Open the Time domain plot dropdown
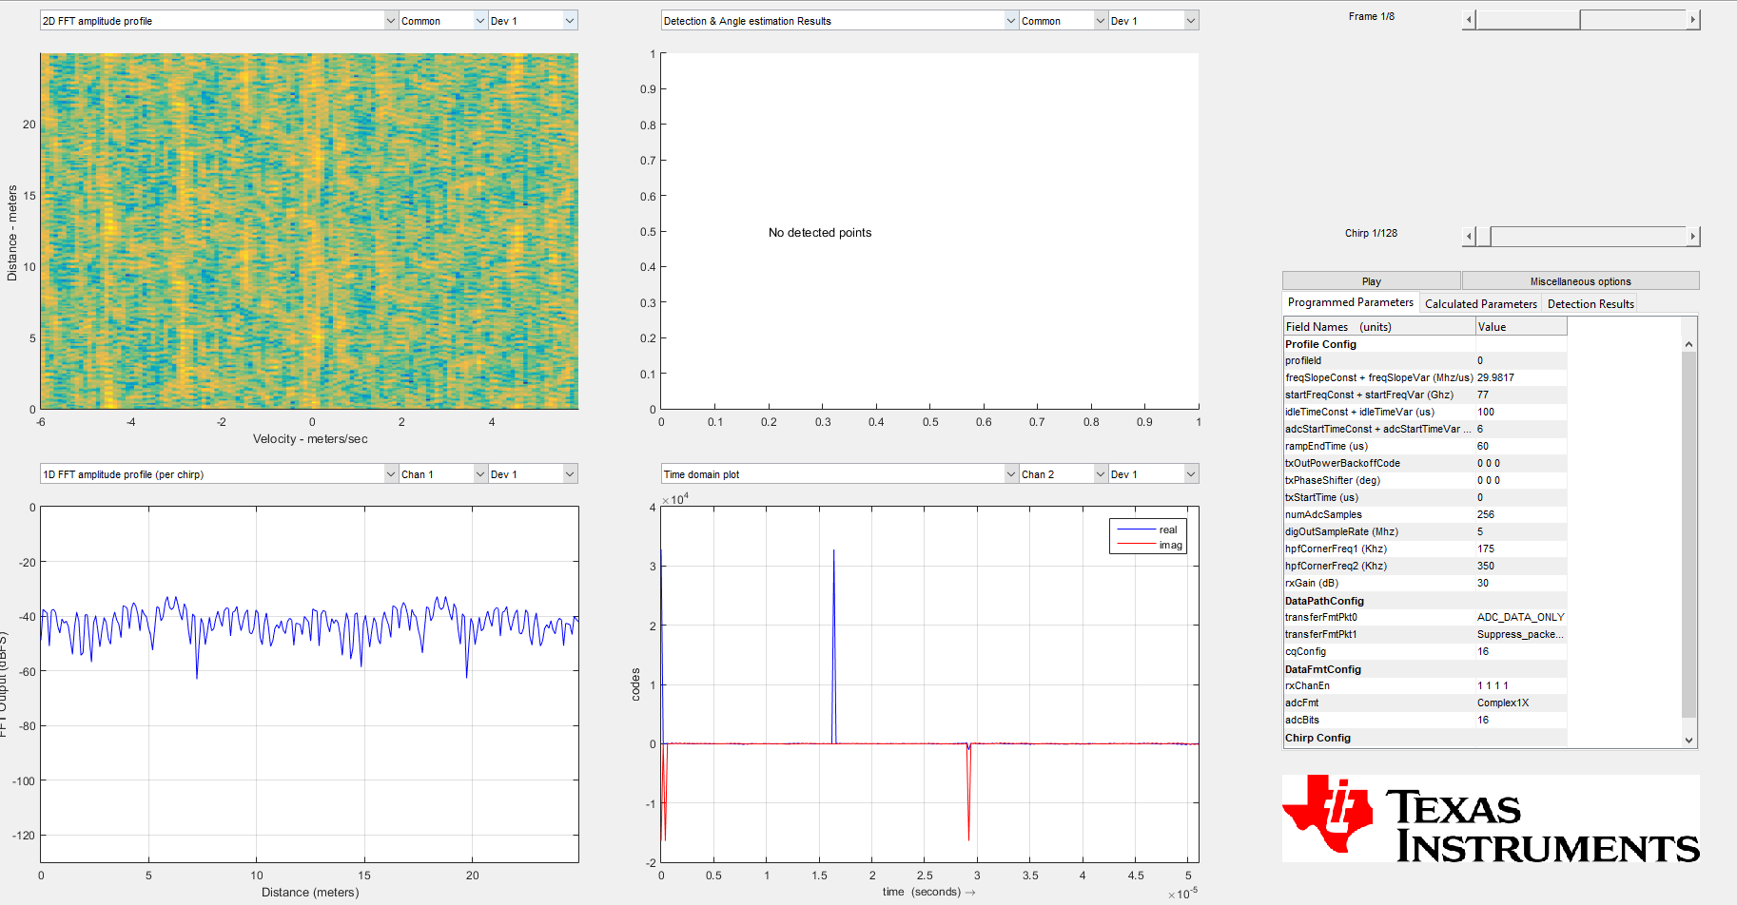1737x905 pixels. click(x=839, y=473)
